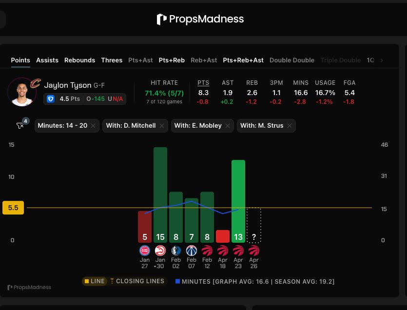Remove the Minutes: 14 - 20 filter
Screen dimensions: 407x310
pos(93,126)
